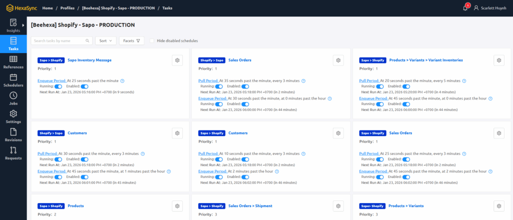
Task: Click help icon beside Sapo Inventory Message enqueue period
Action: (x=122, y=81)
